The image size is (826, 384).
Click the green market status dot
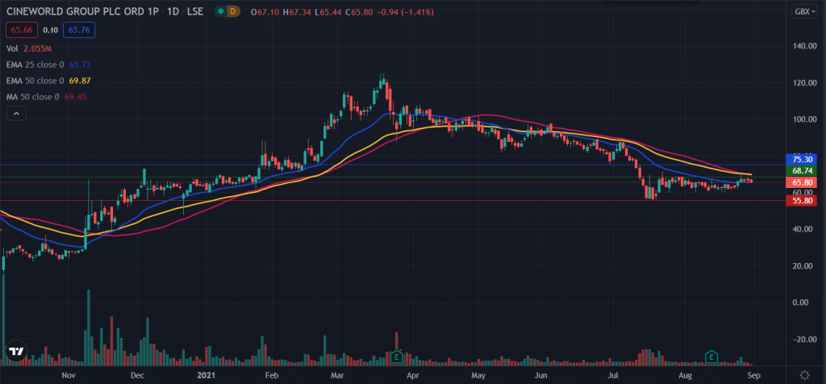tap(219, 11)
